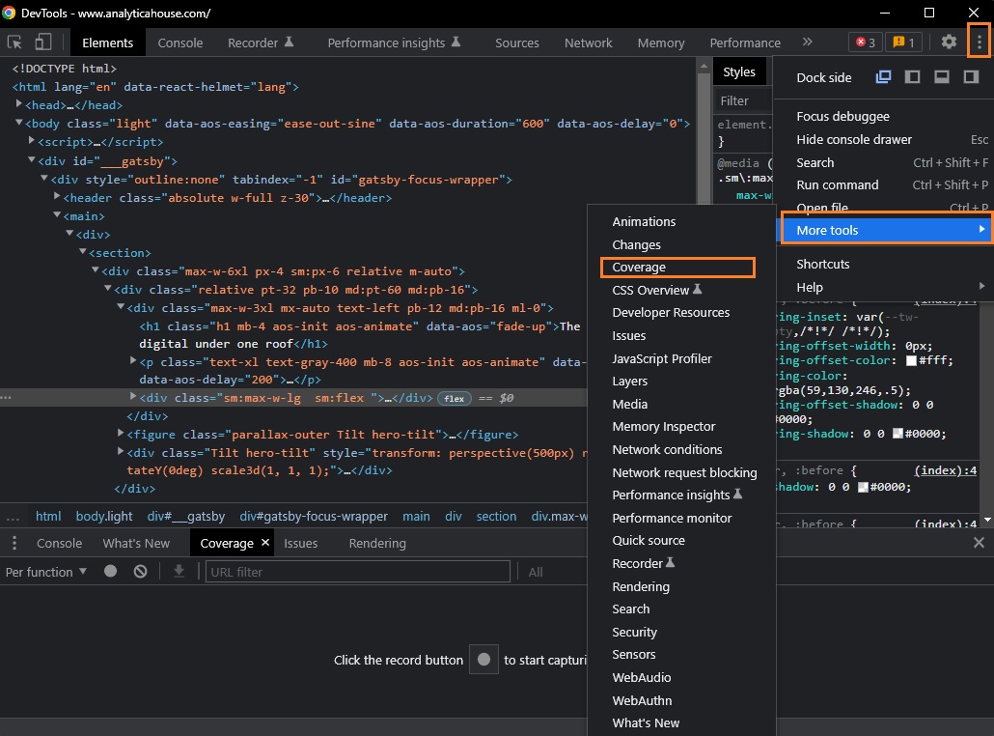Image resolution: width=994 pixels, height=736 pixels.
Task: Open the Per function dropdown
Action: tap(45, 572)
